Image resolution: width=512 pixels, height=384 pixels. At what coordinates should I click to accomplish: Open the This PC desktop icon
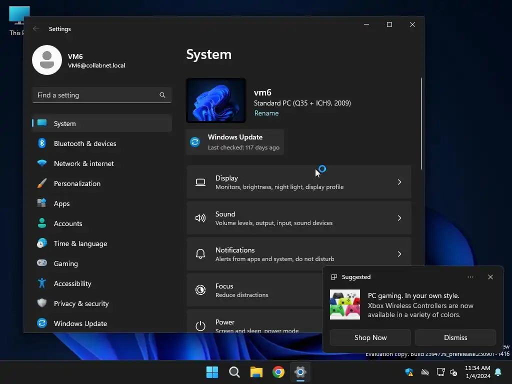19,21
